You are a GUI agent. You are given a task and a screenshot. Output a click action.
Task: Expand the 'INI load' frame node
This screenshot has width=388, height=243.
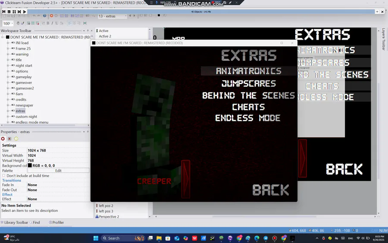point(8,43)
